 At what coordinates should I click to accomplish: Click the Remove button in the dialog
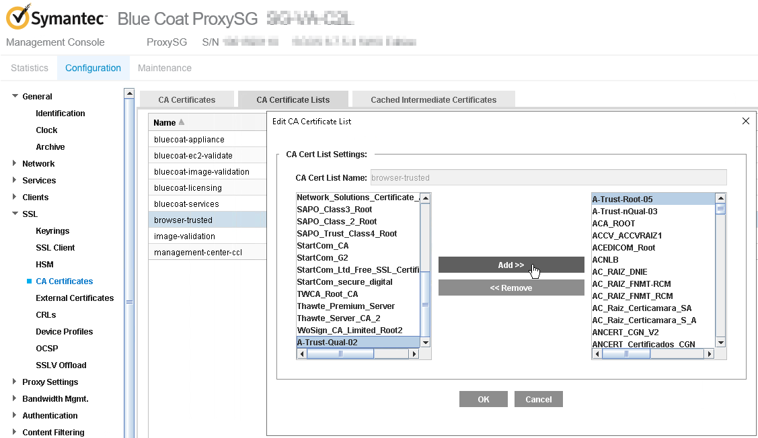tap(511, 288)
